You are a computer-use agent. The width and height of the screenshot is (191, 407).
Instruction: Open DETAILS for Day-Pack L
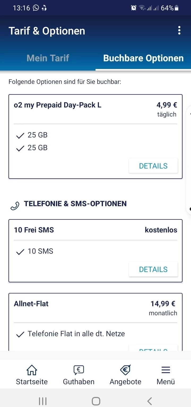point(153,166)
